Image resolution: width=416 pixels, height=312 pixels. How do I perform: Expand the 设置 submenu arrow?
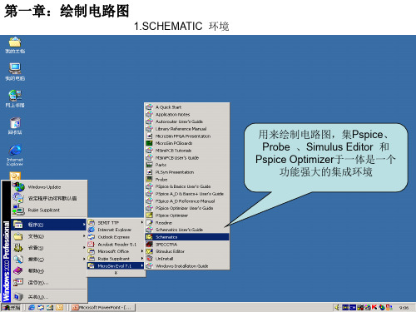84,247
